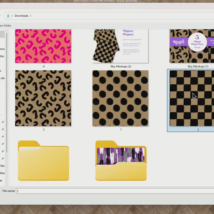Click the file name label "1"
This screenshot has height=214, width=214.
[121, 130]
